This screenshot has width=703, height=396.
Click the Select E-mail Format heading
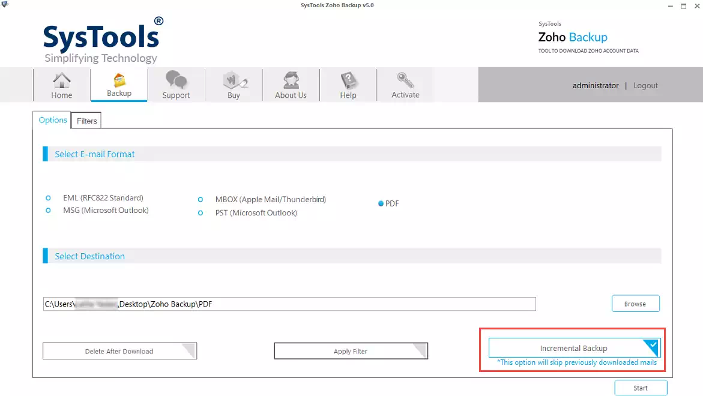pyautogui.click(x=95, y=154)
